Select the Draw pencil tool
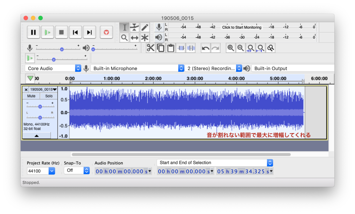The image size is (355, 214). (145, 27)
